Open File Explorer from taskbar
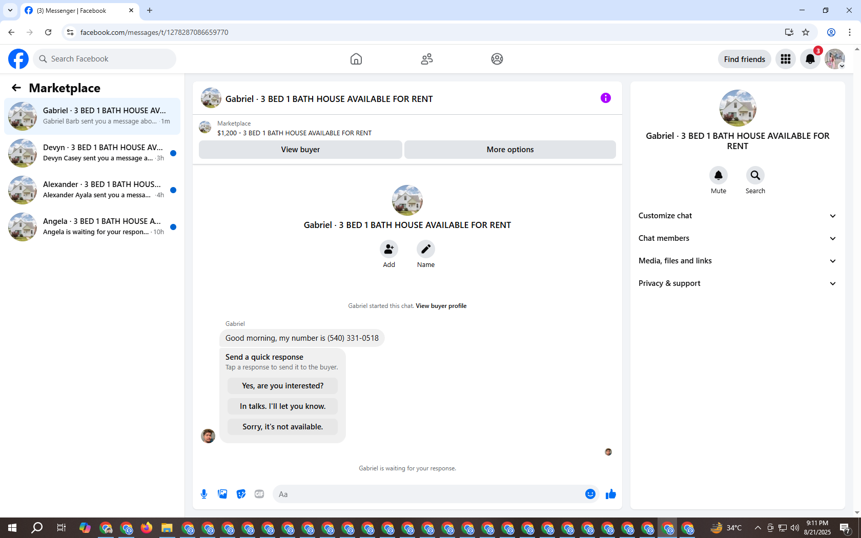The height and width of the screenshot is (538, 861). point(167,528)
